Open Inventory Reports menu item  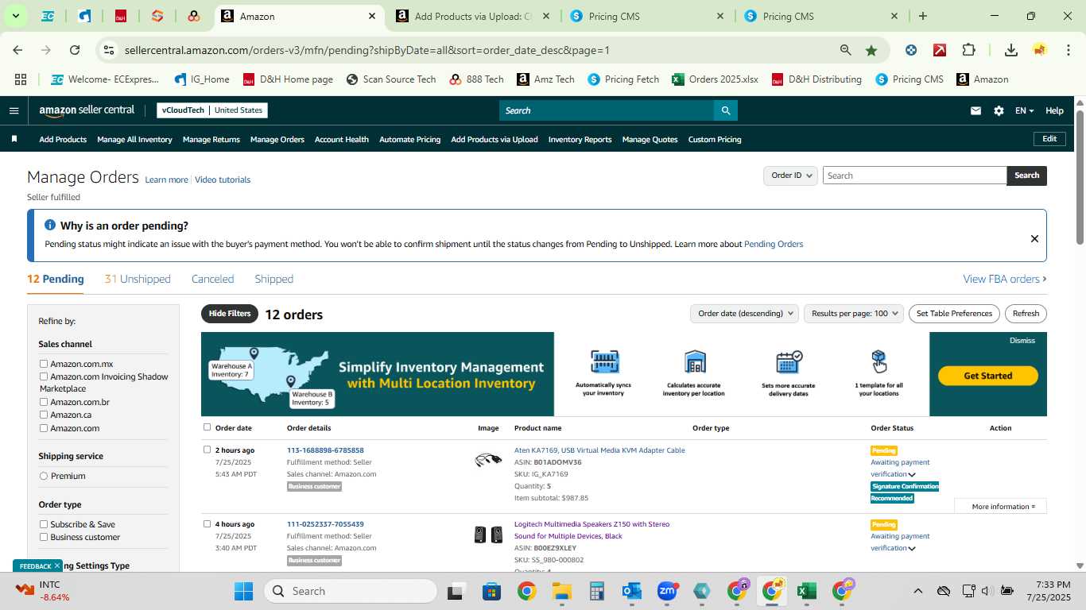pos(580,139)
